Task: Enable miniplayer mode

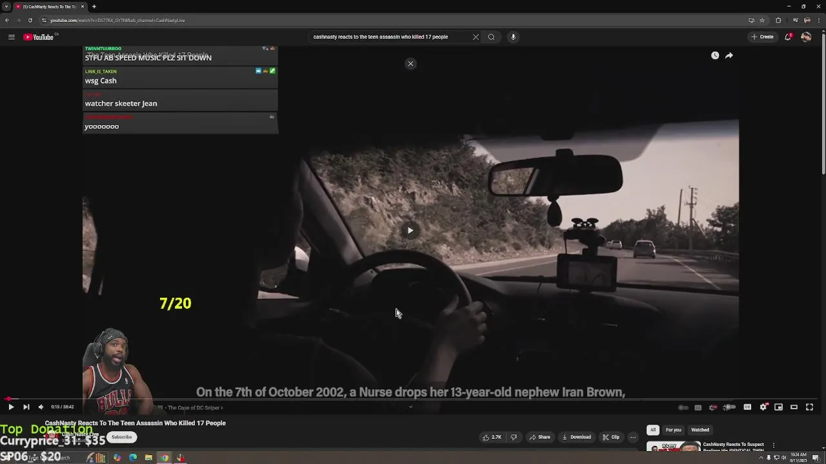Action: (x=778, y=407)
